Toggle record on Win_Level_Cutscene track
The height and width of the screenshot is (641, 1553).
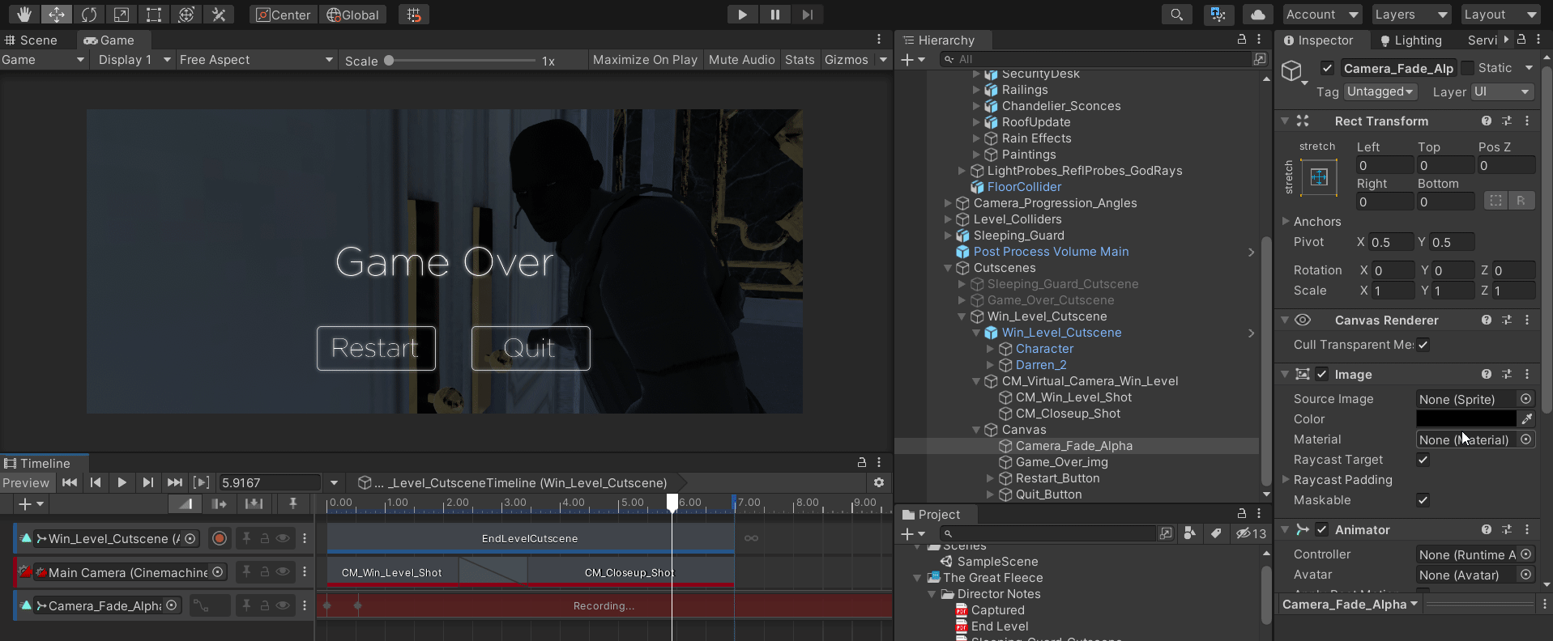(x=219, y=538)
